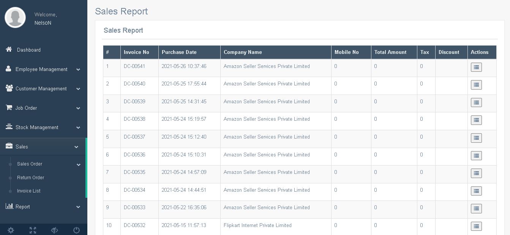
Task: Open details action for invoice DC-00541
Action: [x=476, y=67]
